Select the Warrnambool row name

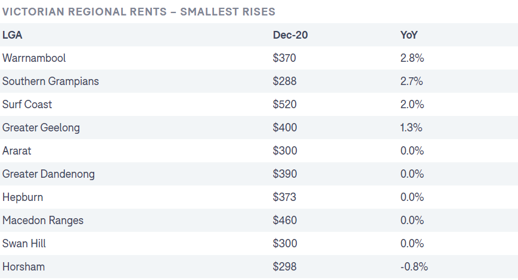click(34, 58)
